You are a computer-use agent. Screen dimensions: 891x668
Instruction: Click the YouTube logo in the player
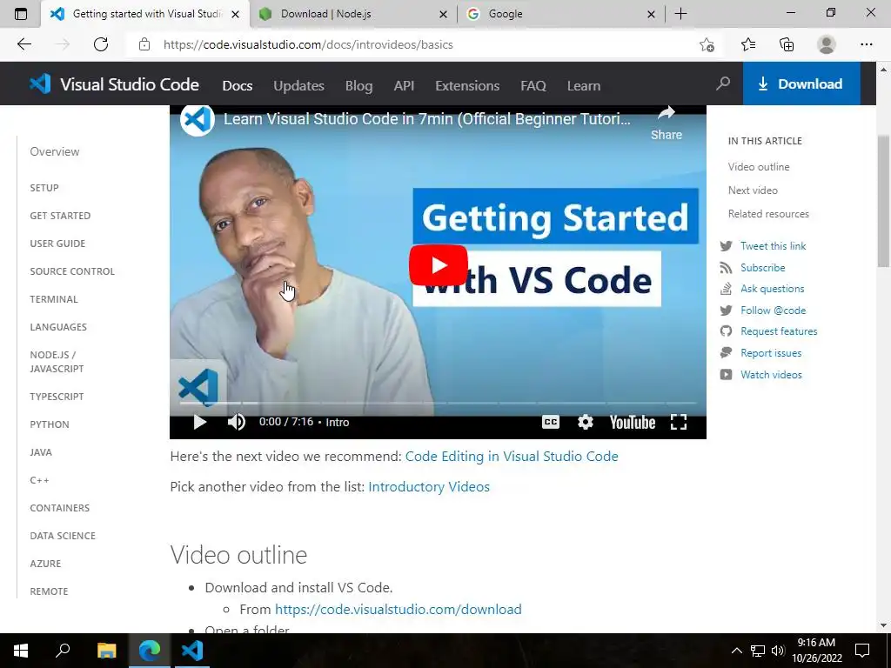(633, 422)
